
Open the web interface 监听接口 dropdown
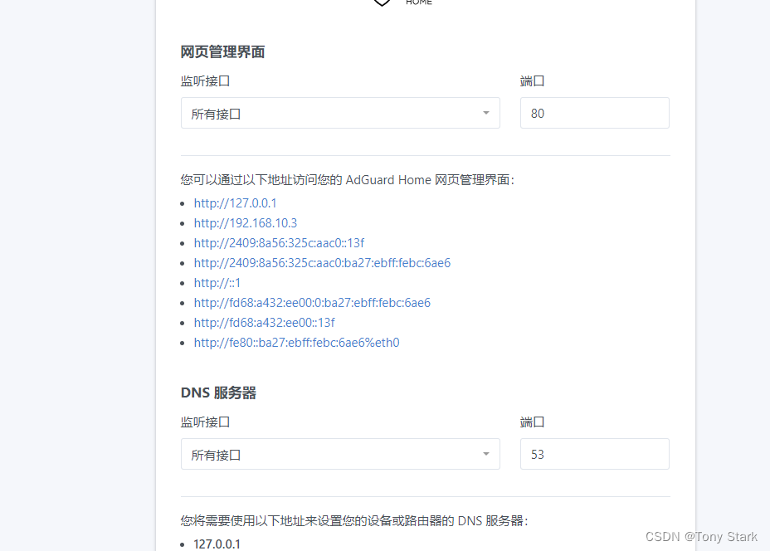(x=340, y=113)
